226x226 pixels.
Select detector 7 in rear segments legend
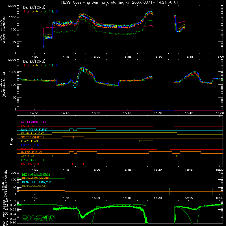[49, 65]
